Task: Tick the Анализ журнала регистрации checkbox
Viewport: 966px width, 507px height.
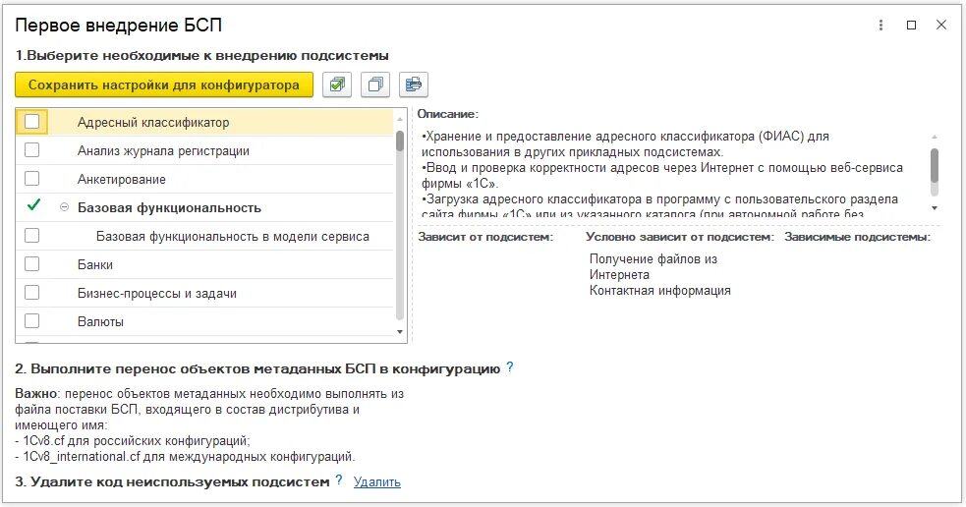Action: pyautogui.click(x=32, y=150)
